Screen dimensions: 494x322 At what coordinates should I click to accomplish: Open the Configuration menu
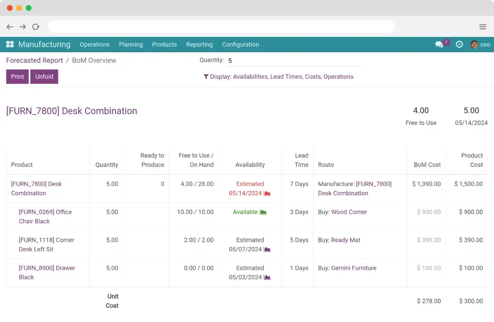click(x=240, y=44)
